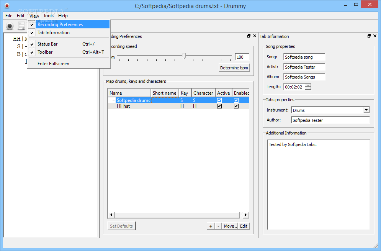Click the bpm value field showing 180
The width and height of the screenshot is (381, 251).
pos(242,57)
